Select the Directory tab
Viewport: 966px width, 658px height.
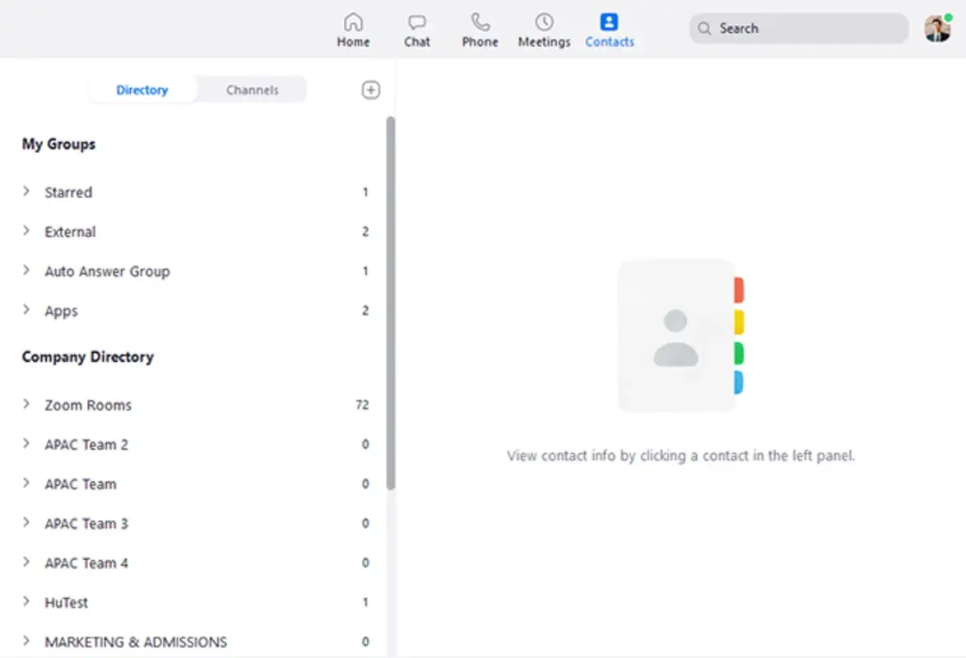click(x=142, y=90)
